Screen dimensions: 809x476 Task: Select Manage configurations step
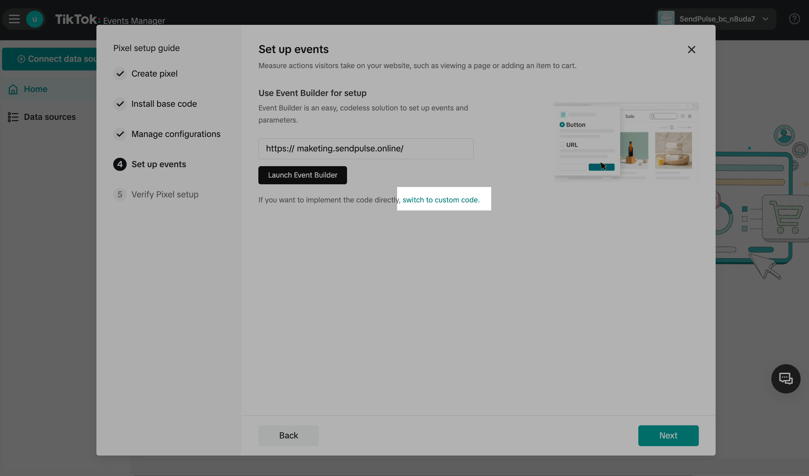pyautogui.click(x=176, y=134)
